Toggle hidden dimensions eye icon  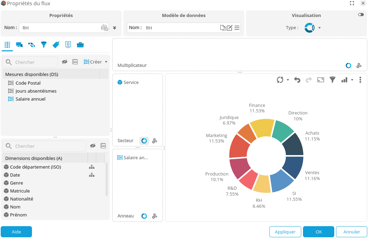(92, 146)
